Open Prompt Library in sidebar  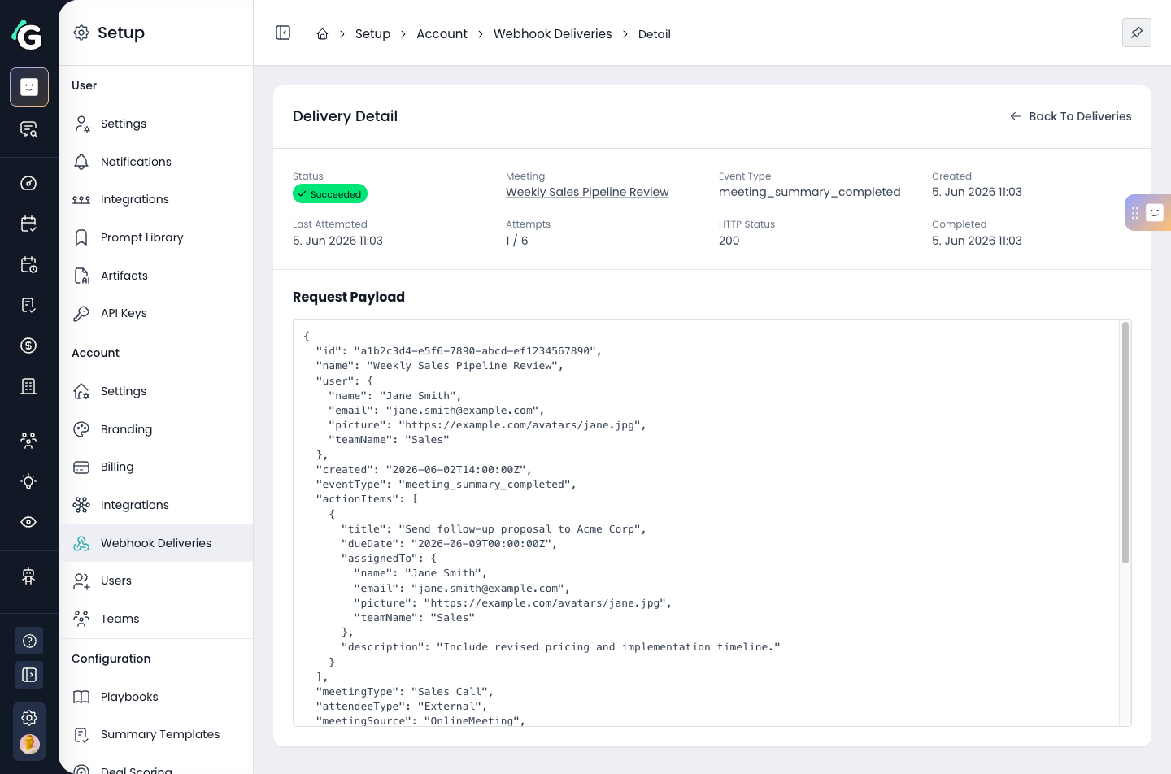[x=155, y=237]
